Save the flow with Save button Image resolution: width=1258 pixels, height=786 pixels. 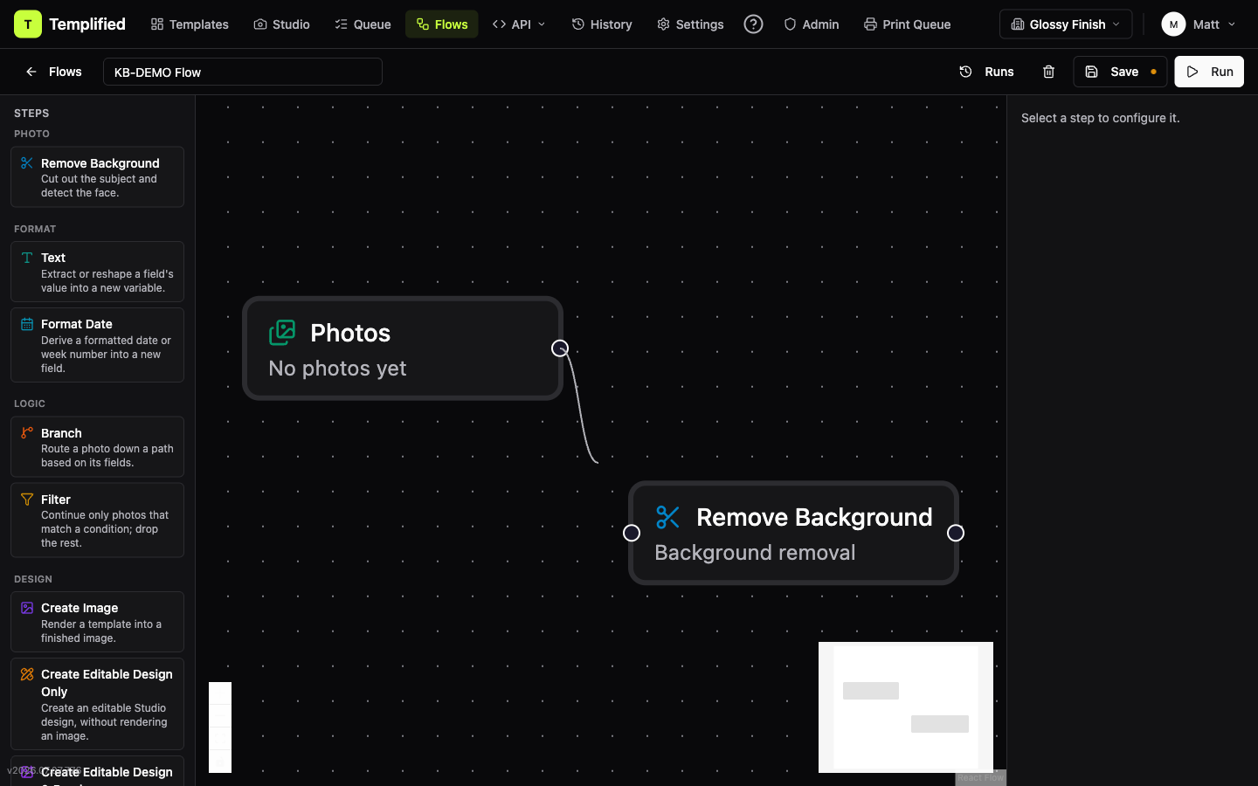1120,72
